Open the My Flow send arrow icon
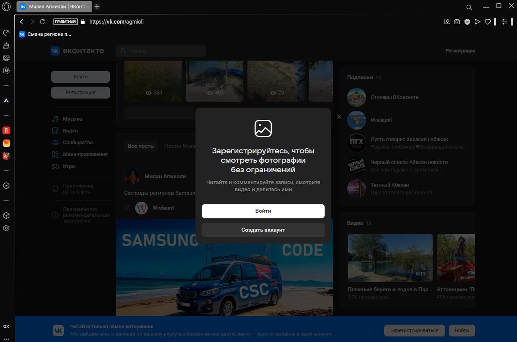Viewport: 517px width, 342px height. coord(477,22)
